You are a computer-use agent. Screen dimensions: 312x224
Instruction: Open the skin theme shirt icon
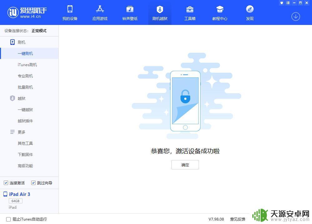(x=282, y=3)
